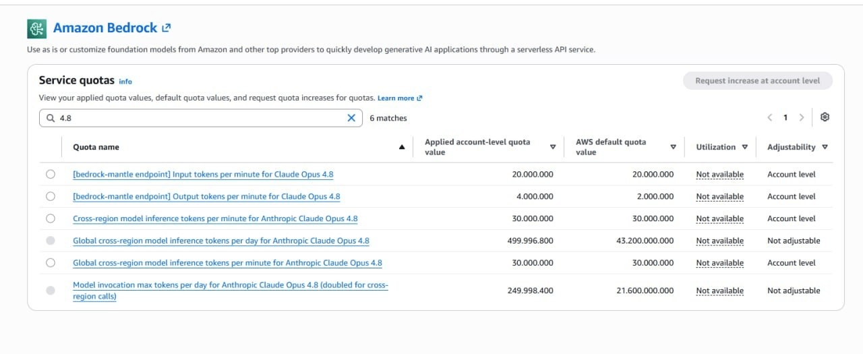Screen dimensions: 863x354
Task: Click the search magnifier icon
Action: [51, 118]
